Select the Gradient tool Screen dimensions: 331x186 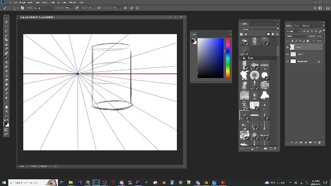pyautogui.click(x=6, y=75)
